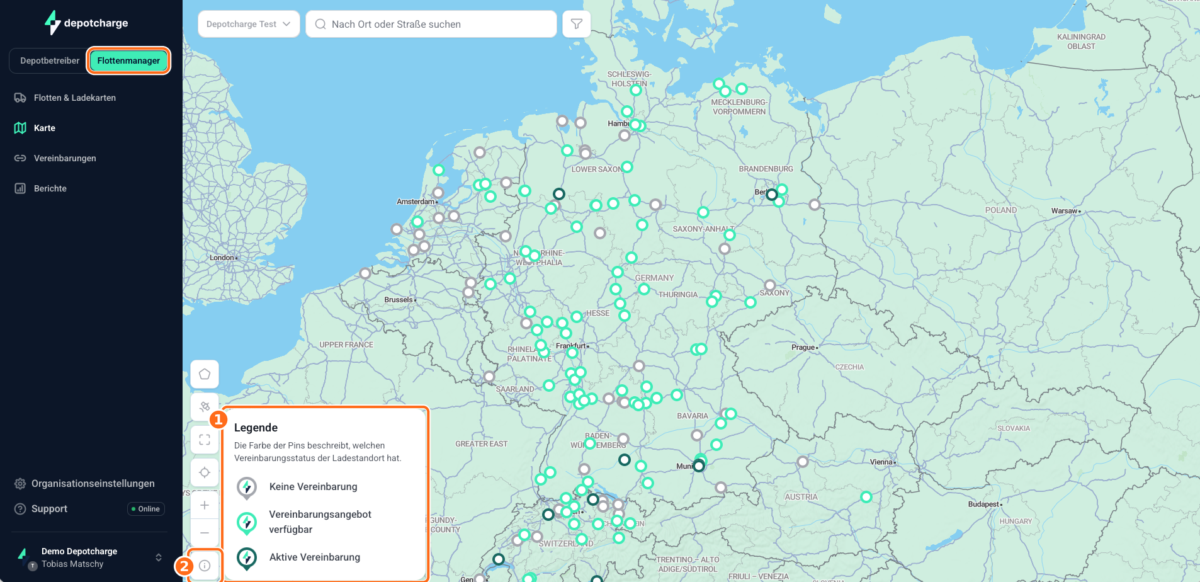This screenshot has height=582, width=1200.
Task: Toggle the legend info button
Action: click(205, 566)
